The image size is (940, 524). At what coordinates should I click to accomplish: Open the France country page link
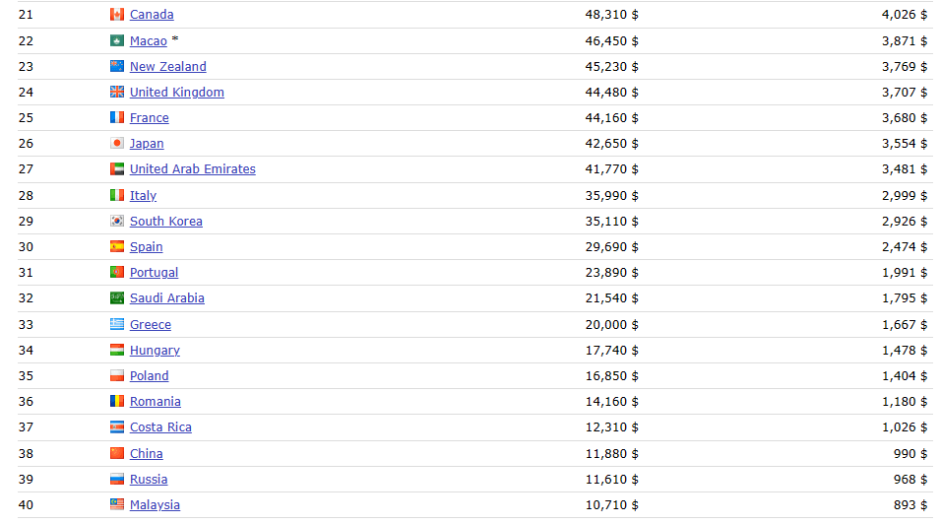tap(149, 118)
